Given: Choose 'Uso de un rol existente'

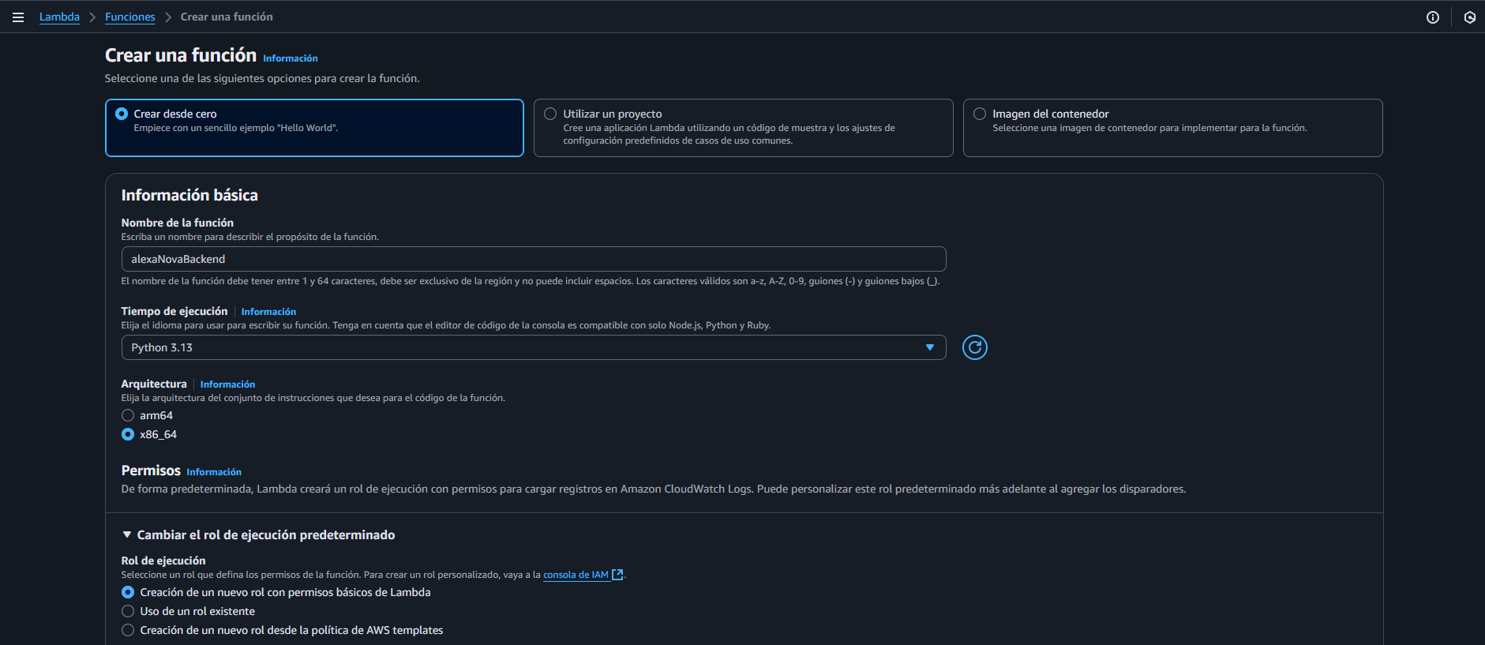Looking at the screenshot, I should point(128,611).
